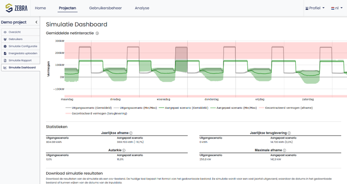Viewport: 347px width, 184px height.
Task: Open the Overzicht sidebar item
Action: [x=20, y=32]
